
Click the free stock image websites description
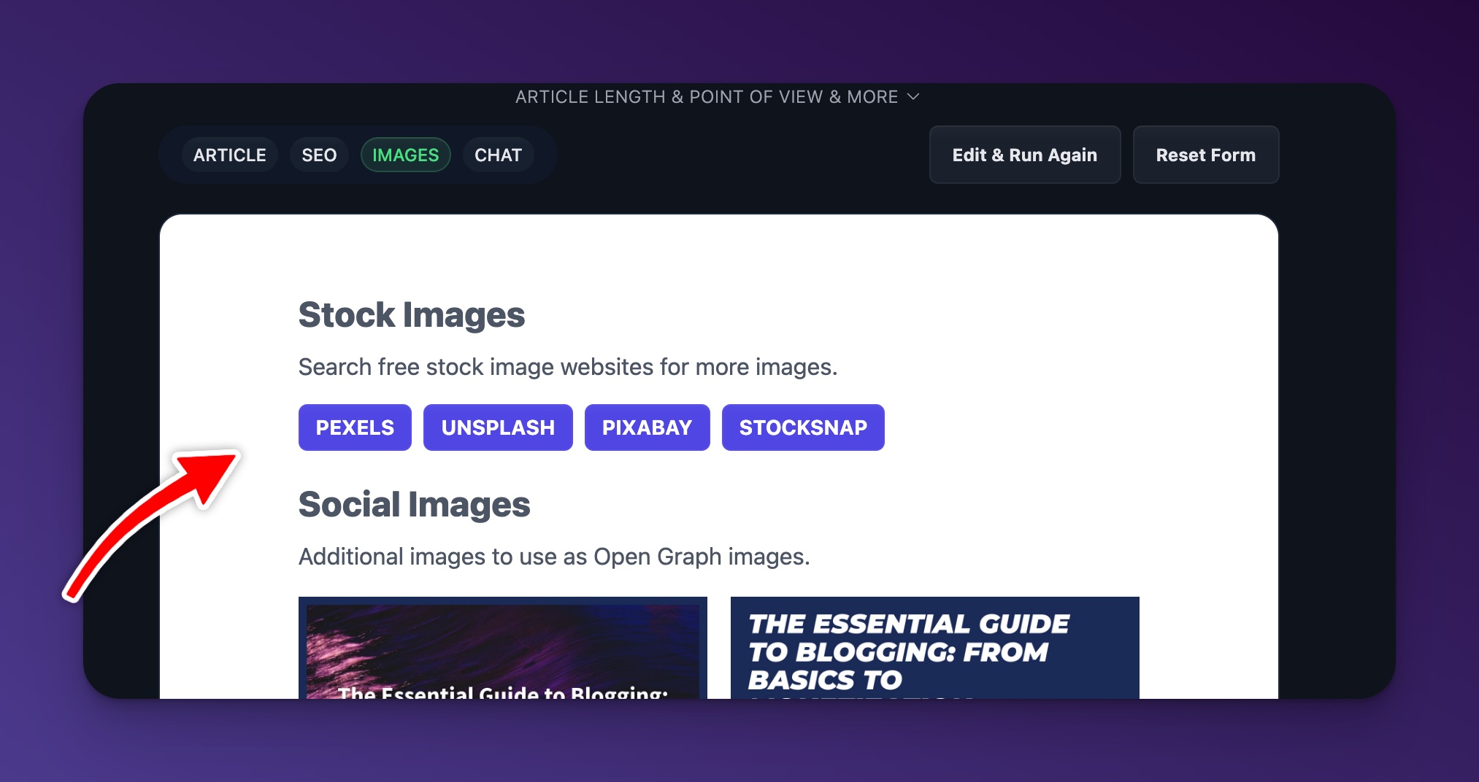567,367
